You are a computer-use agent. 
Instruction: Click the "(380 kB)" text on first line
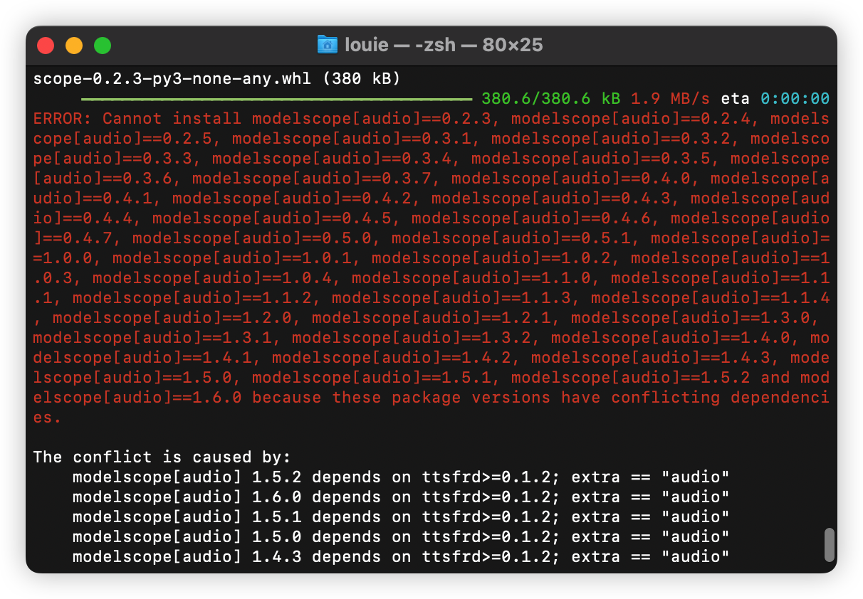pyautogui.click(x=361, y=78)
